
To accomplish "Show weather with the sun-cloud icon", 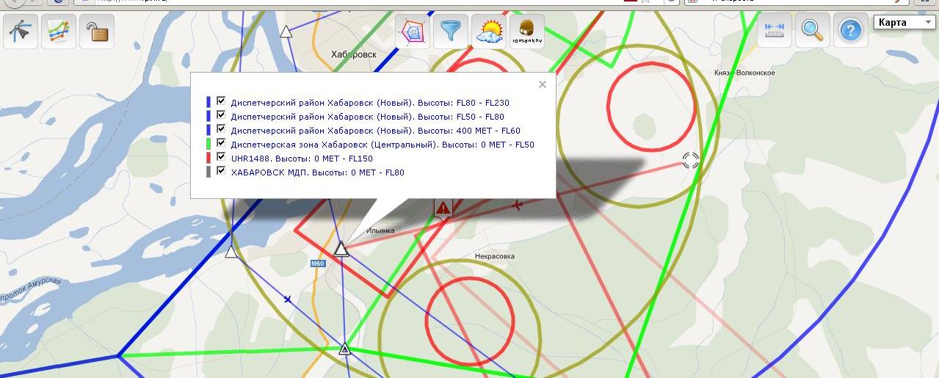I will [x=489, y=31].
